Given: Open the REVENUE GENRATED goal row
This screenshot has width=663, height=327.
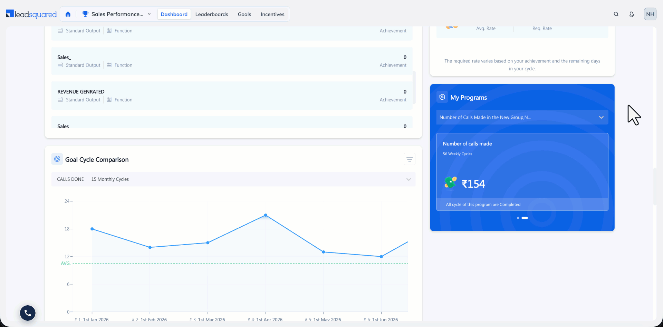Looking at the screenshot, I should (232, 96).
